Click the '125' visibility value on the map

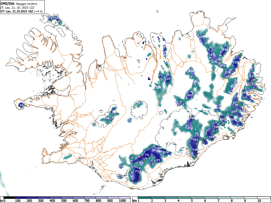pyautogui.click(x=167, y=79)
